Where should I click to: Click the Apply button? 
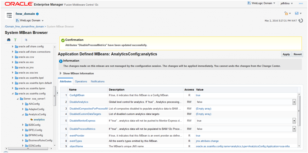coord(286,54)
